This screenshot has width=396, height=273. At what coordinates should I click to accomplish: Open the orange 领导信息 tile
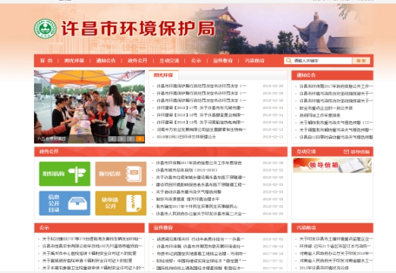pyautogui.click(x=121, y=174)
